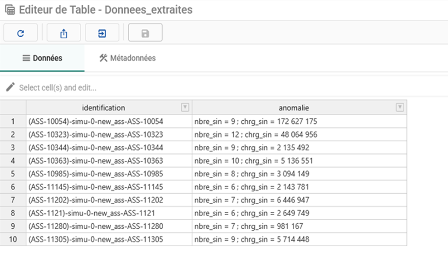Select row number 5 header

tap(13, 174)
